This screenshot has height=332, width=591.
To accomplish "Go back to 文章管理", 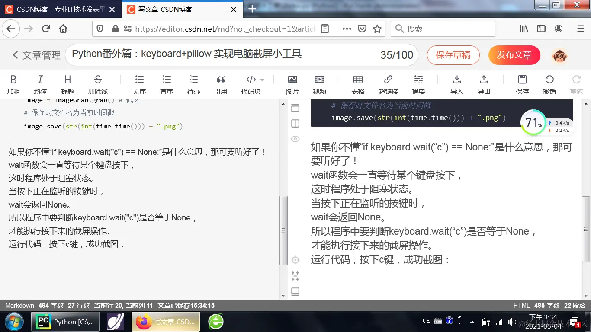I will point(37,55).
